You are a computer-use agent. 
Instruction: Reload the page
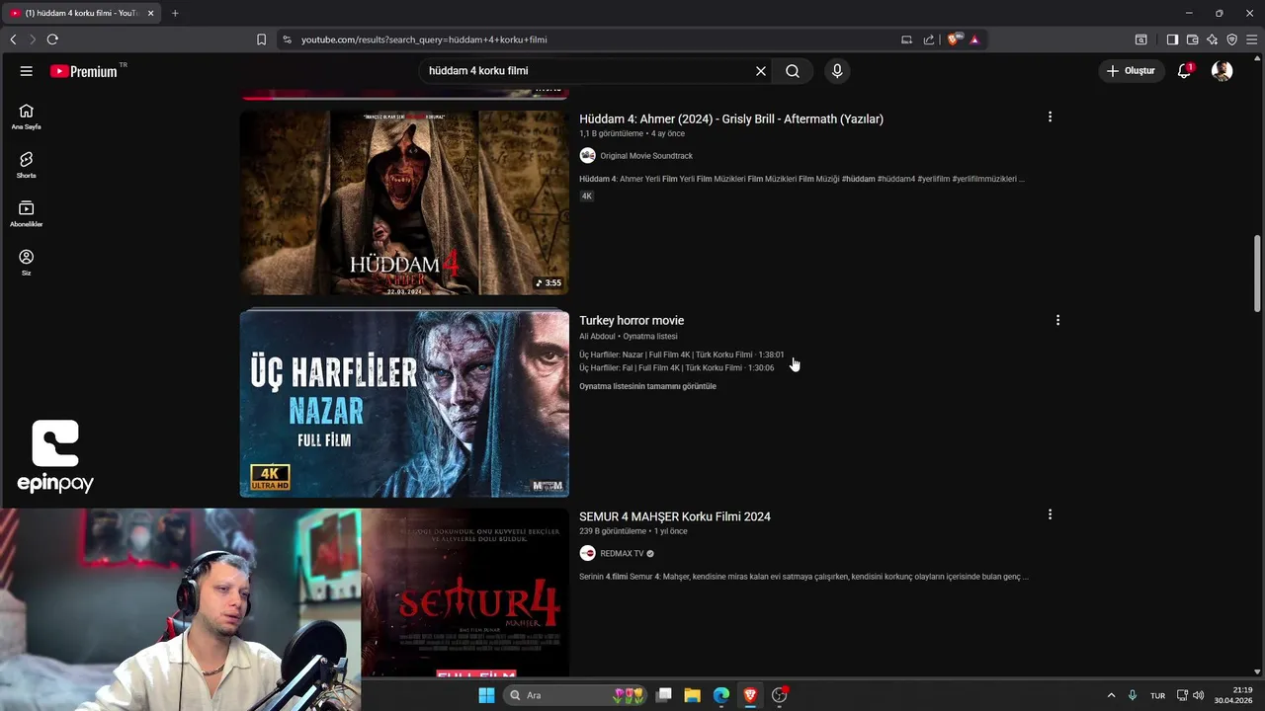pos(52,39)
